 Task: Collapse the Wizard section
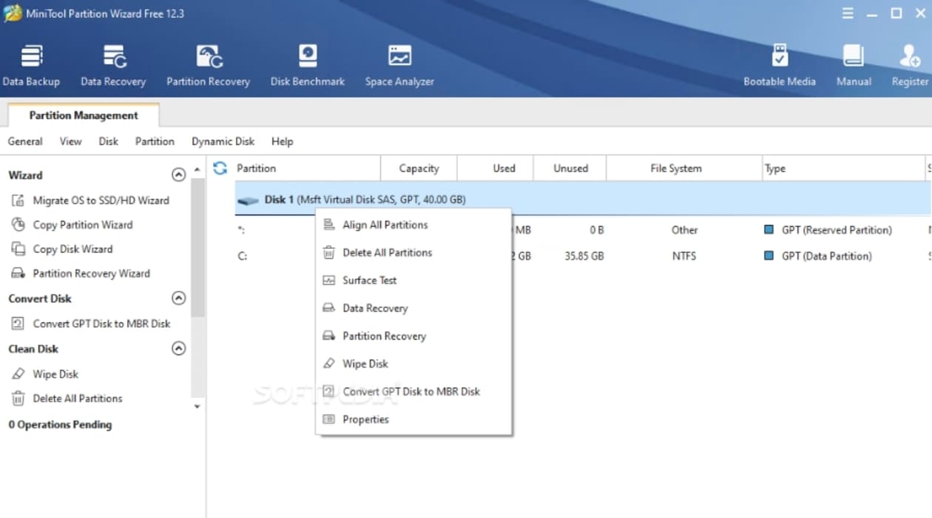[178, 175]
